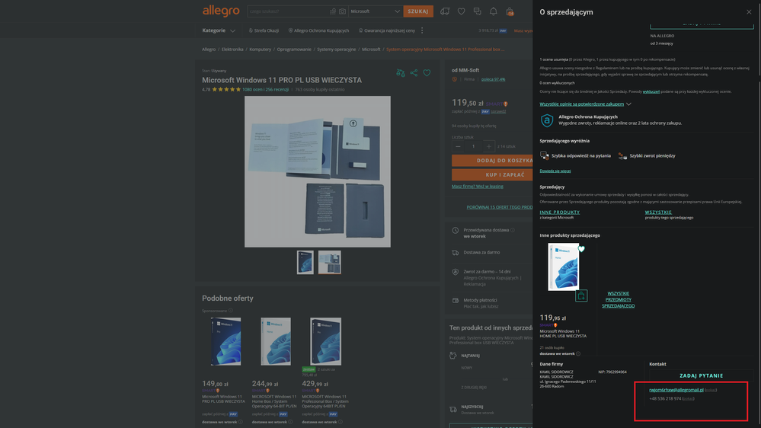This screenshot has height=428, width=761.
Task: Click info icon beside Sponsorowane label
Action: click(231, 311)
